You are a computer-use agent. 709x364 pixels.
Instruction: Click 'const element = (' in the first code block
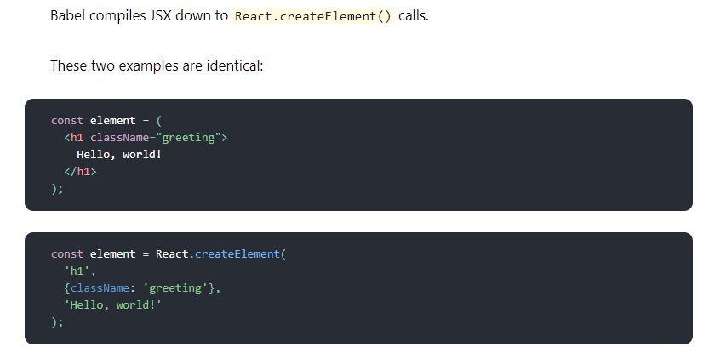point(106,121)
